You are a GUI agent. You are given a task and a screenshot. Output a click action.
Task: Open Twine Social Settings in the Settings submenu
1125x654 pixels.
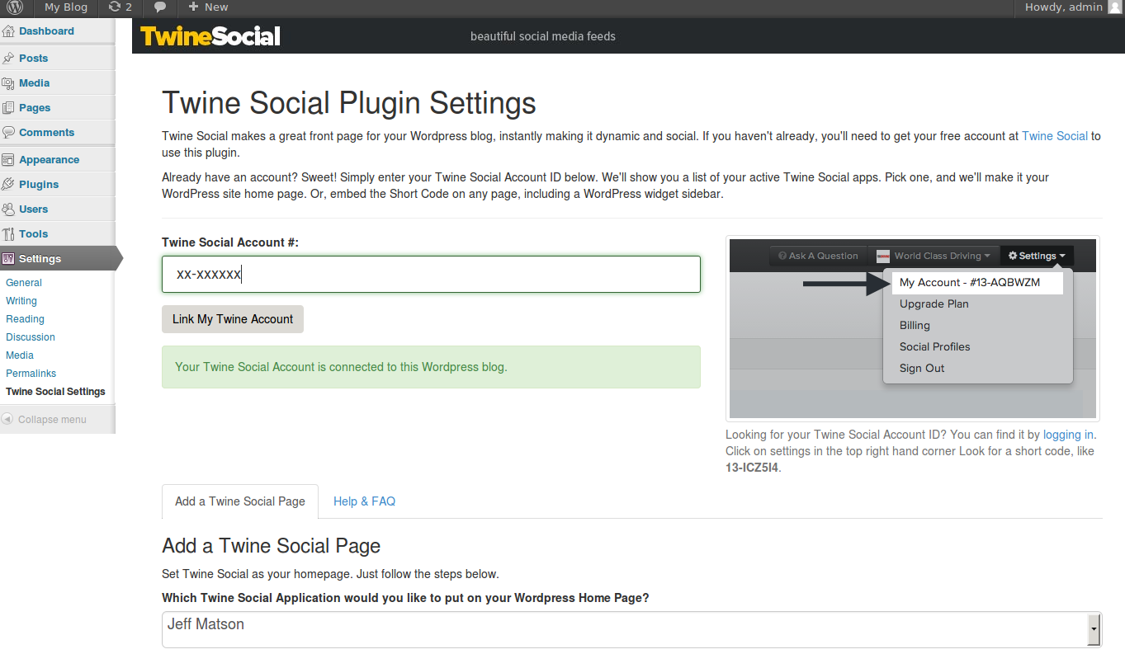point(54,391)
